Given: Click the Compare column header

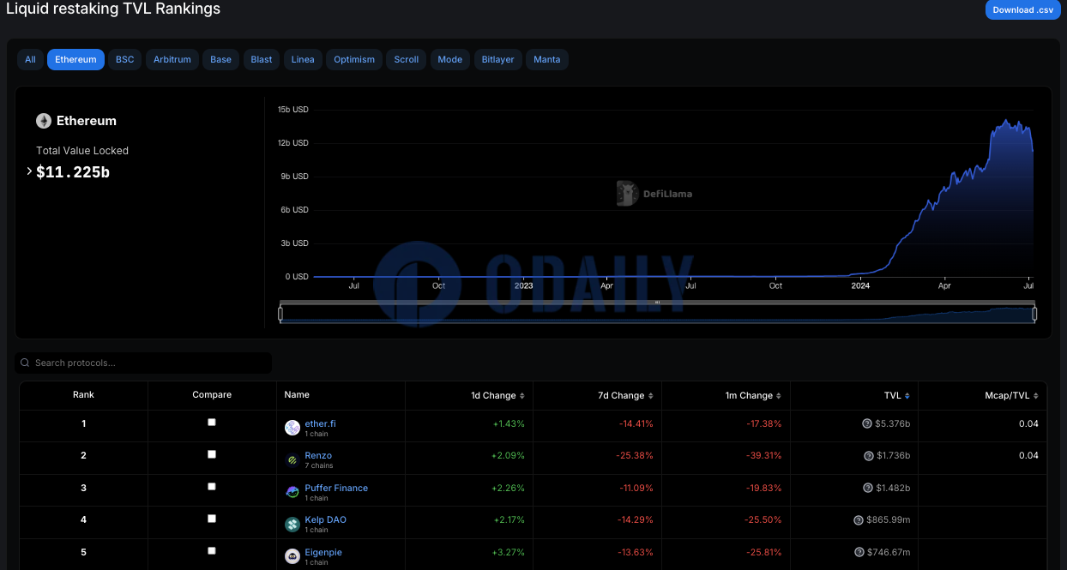Looking at the screenshot, I should (x=212, y=395).
